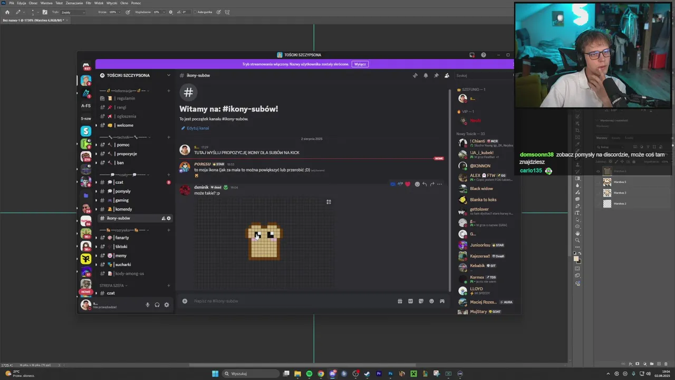This screenshot has height=380, width=675.
Task: Click the reply arrow on dxminik message
Action: [x=424, y=184]
